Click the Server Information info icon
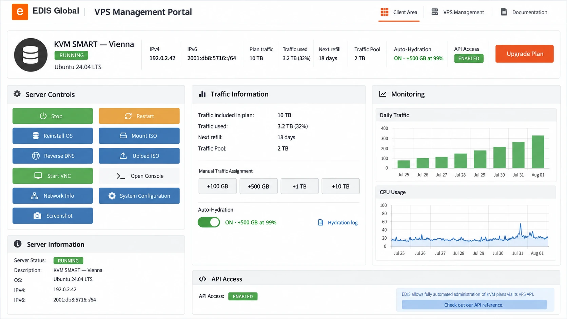 18,244
